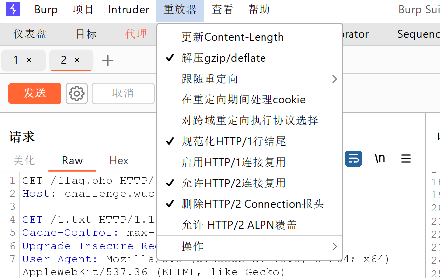The height and width of the screenshot is (278, 440).
Task: Uncheck 允许HTTP/2连接复用 option
Action: [250, 183]
